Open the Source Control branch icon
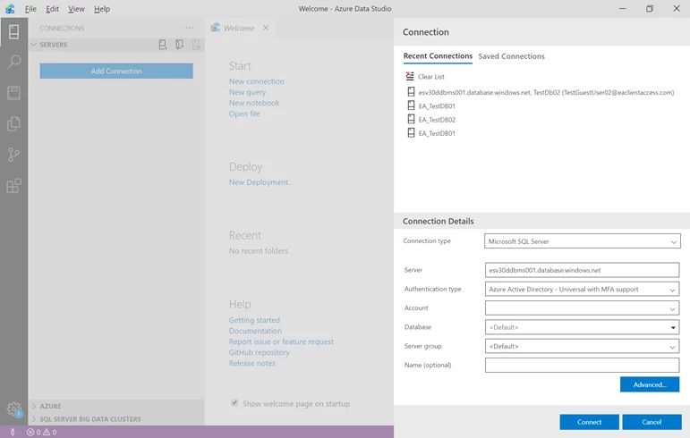Image resolution: width=690 pixels, height=438 pixels. tap(13, 155)
